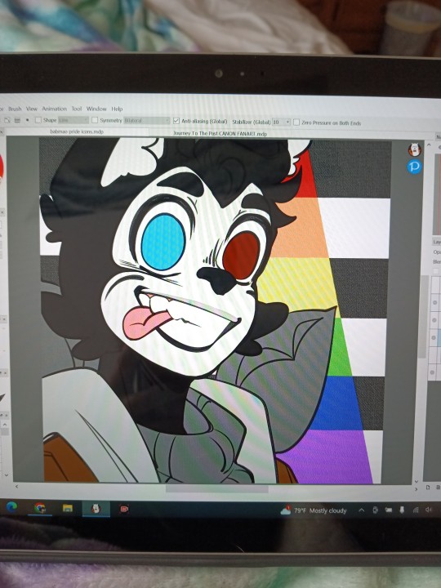Image resolution: width=441 pixels, height=588 pixels.
Task: Enable the Shape checkbox
Action: 38,120
